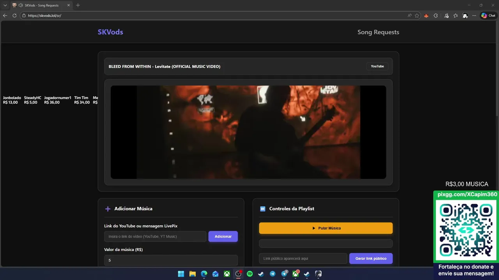Open Telegram taskbar icon without a badge
This screenshot has height=280, width=499.
pos(273,274)
